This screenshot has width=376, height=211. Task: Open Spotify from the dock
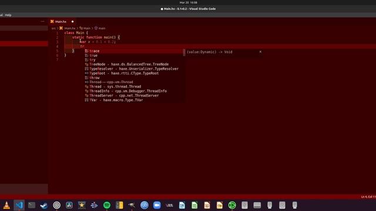tap(107, 205)
